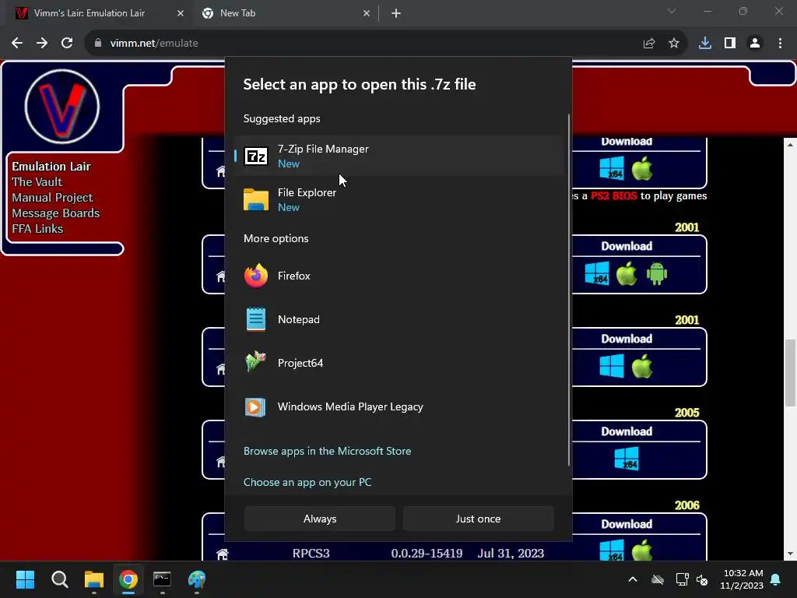
Task: Open the terminal app on the taskbar
Action: [x=162, y=579]
